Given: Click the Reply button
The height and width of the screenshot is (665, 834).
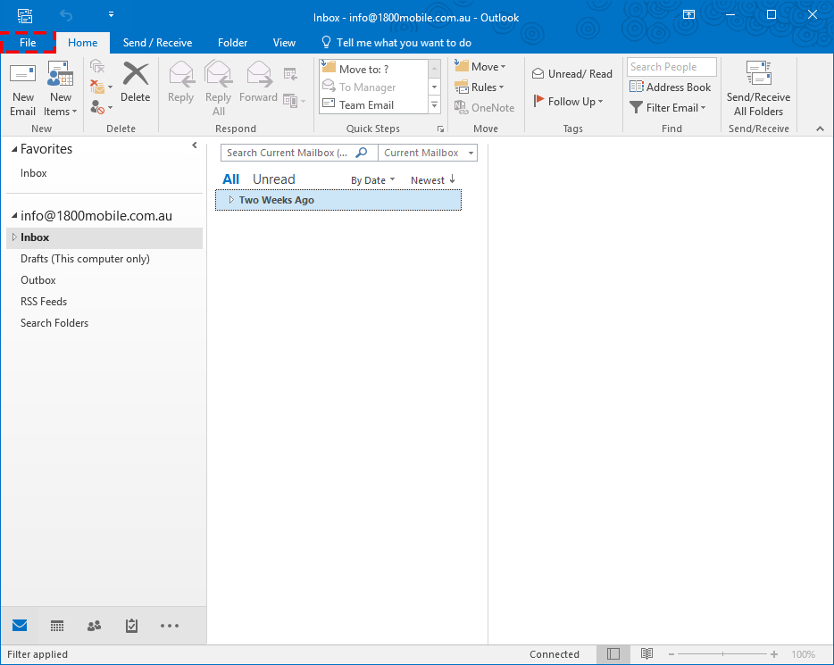Looking at the screenshot, I should click(181, 82).
